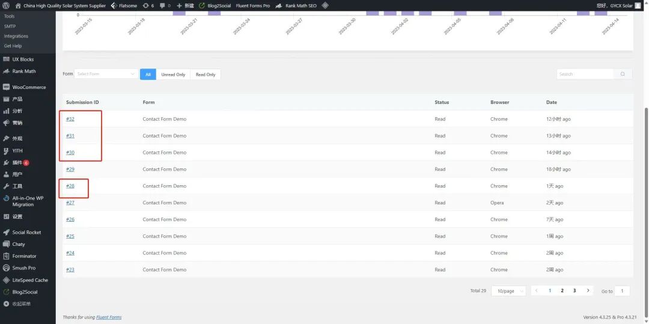Open Fluent Forms Pro in admin bar
This screenshot has width=649, height=324.
(253, 6)
